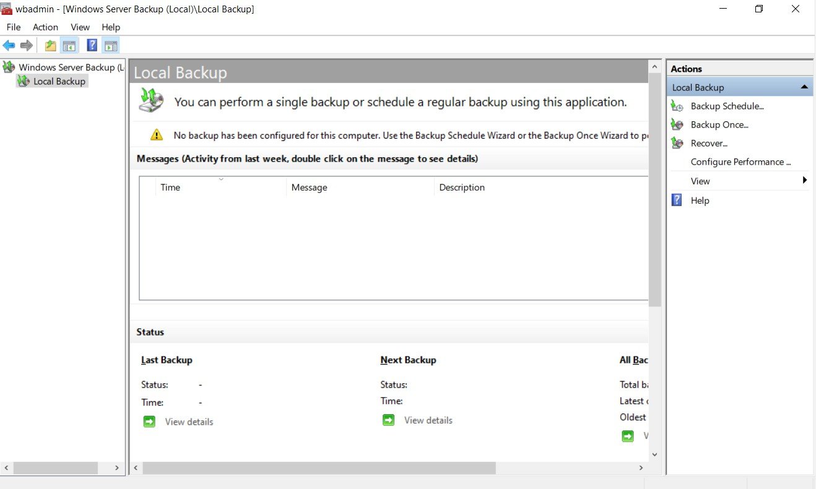
Task: Click the 'No backup has been configured' warning text
Action: 410,136
